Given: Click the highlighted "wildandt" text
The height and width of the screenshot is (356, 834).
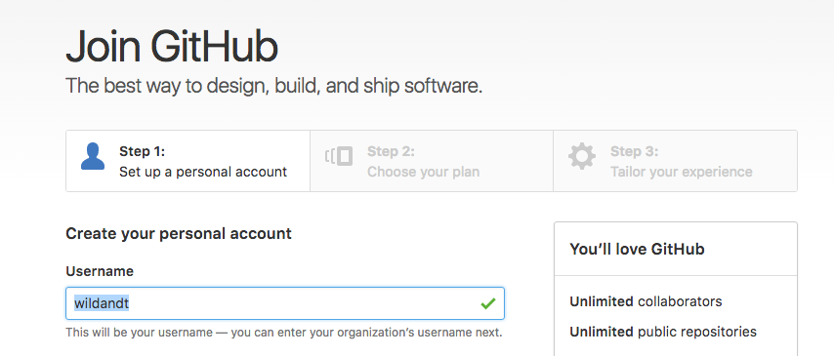Looking at the screenshot, I should [101, 303].
